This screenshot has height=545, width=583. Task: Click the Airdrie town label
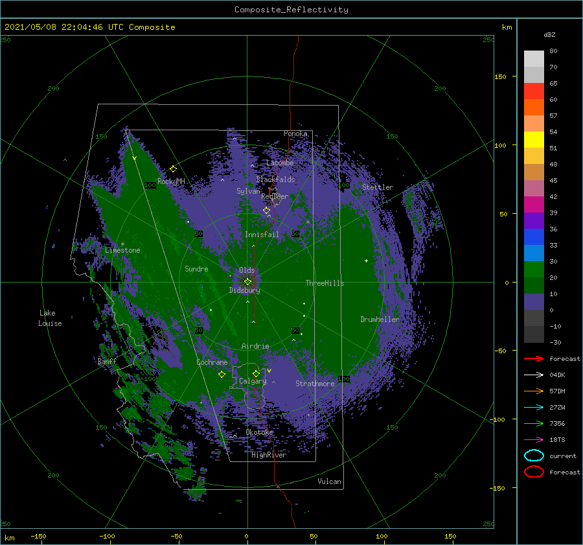[x=255, y=346]
